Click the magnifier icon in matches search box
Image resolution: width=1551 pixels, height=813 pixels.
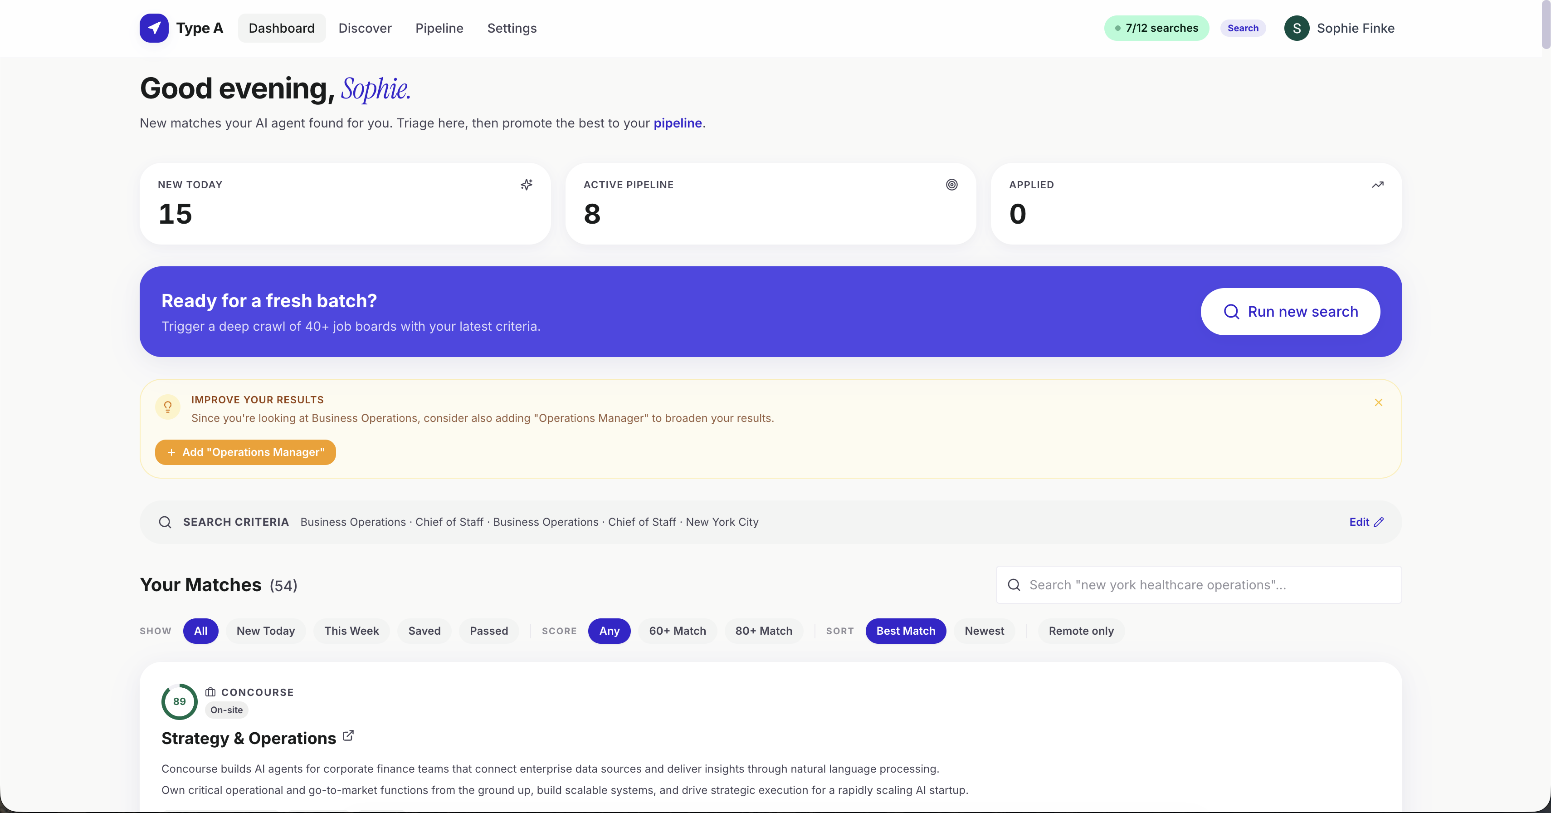coord(1014,585)
